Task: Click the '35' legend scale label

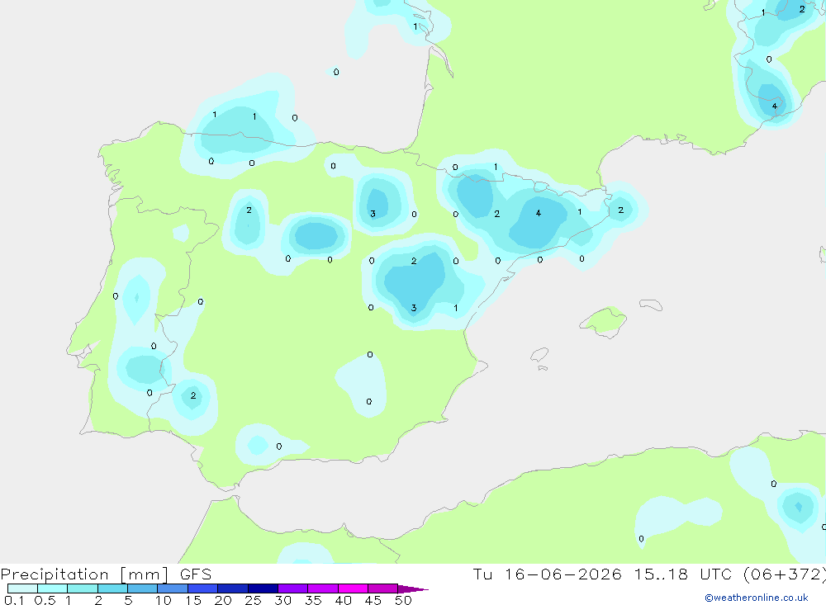Action: click(313, 600)
